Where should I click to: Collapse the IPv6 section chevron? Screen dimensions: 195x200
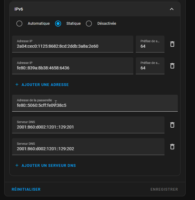pyautogui.click(x=172, y=9)
